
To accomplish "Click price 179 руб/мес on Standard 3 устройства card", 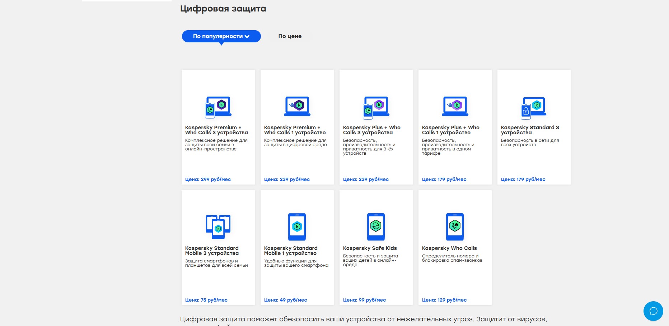I will click(x=523, y=179).
